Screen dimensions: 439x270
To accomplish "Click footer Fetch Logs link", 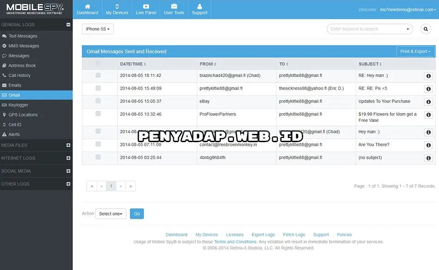I will click(x=294, y=235).
